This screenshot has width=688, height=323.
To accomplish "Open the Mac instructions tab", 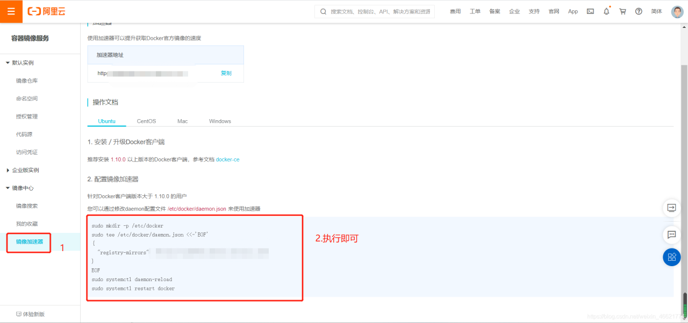I will point(182,121).
